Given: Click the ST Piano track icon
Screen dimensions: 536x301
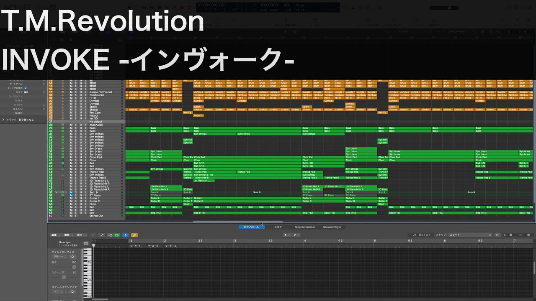Looking at the screenshot, I should [62, 195].
